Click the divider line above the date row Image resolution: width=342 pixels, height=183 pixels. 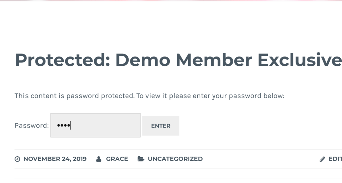click(167, 150)
